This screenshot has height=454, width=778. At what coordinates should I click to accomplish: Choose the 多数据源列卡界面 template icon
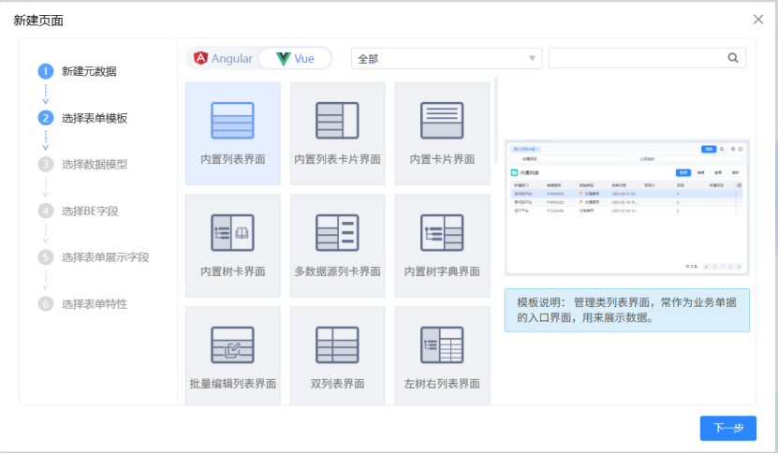point(337,233)
